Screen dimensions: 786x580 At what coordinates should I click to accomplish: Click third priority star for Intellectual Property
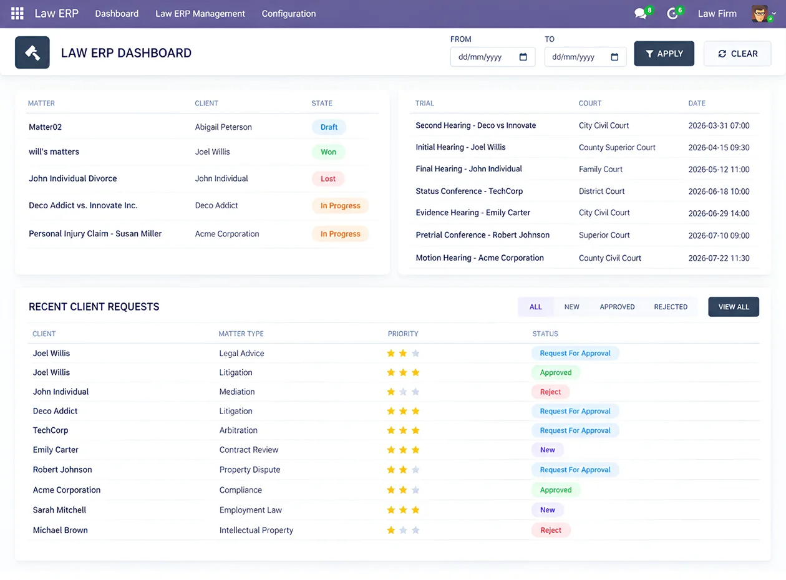pyautogui.click(x=415, y=530)
